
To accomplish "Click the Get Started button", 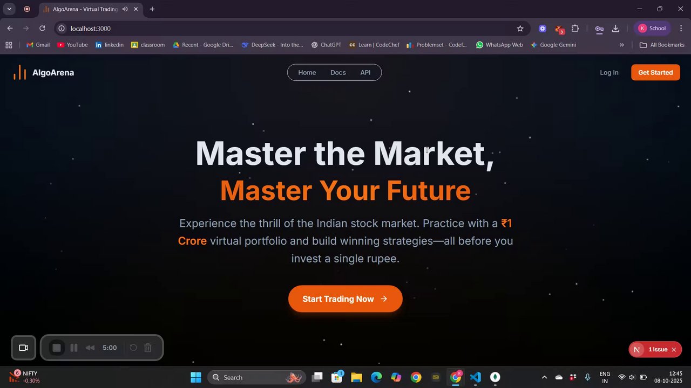I will click(655, 72).
